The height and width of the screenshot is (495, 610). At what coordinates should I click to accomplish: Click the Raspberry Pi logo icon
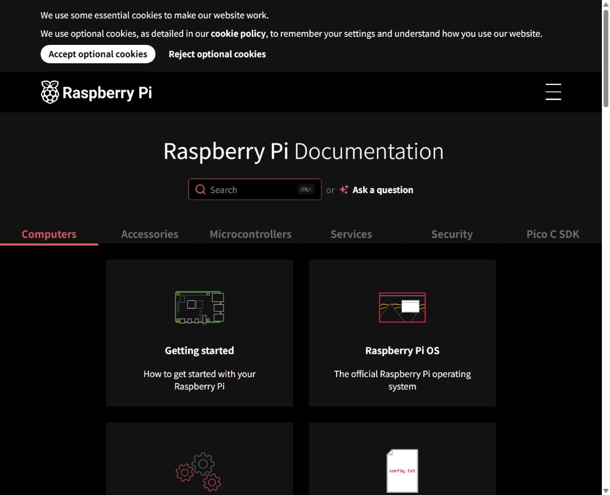[x=50, y=92]
